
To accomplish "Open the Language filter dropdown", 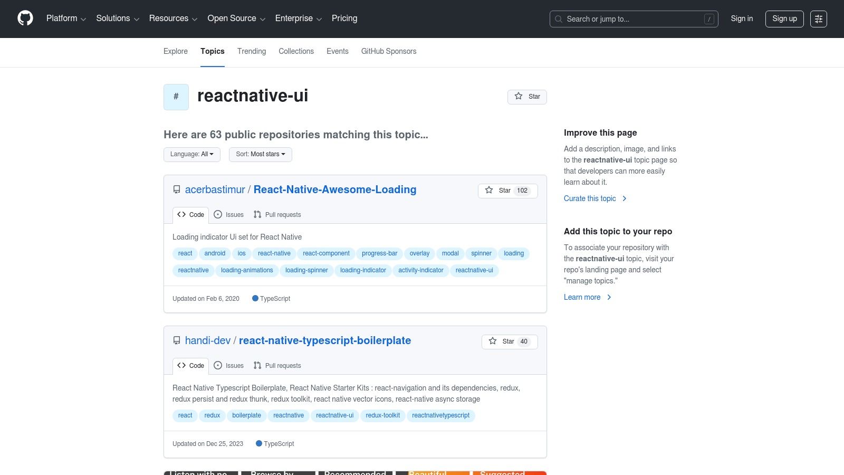I will (191, 154).
